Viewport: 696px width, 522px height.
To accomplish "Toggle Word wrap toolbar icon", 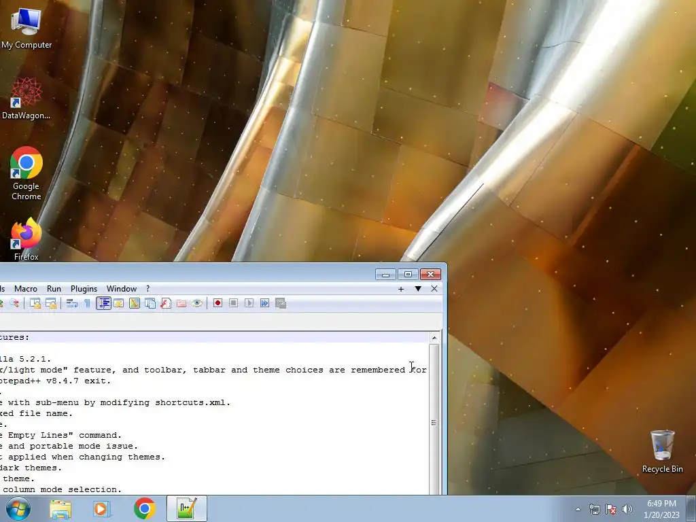I will [71, 303].
